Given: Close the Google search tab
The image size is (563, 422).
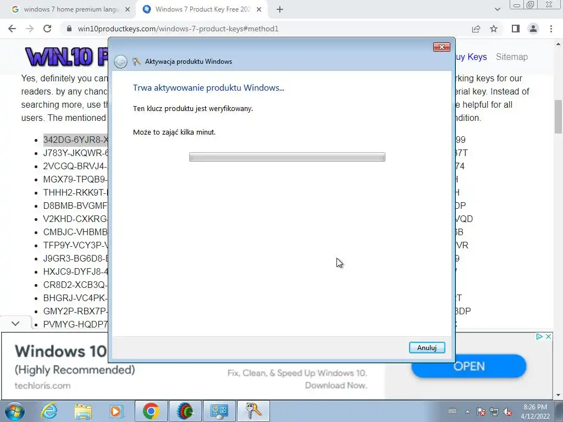Looking at the screenshot, I should coord(128,10).
